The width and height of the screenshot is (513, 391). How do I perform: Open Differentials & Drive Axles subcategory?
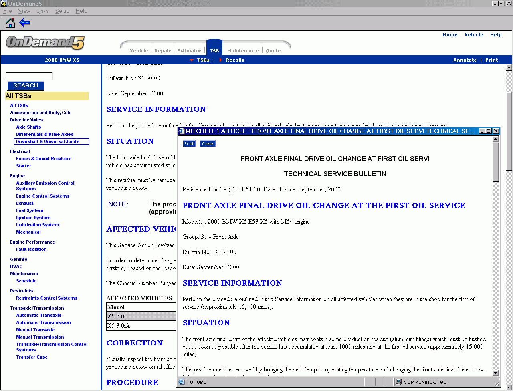(x=45, y=134)
